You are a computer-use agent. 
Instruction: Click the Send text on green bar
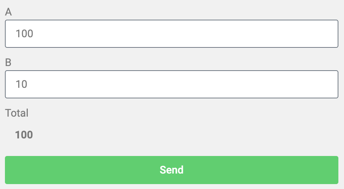tap(172, 170)
